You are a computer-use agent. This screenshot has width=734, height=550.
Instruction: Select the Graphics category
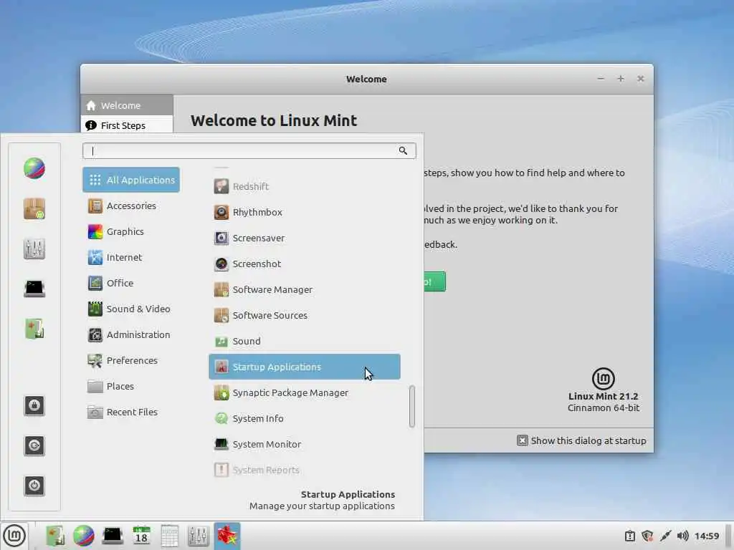(x=131, y=231)
